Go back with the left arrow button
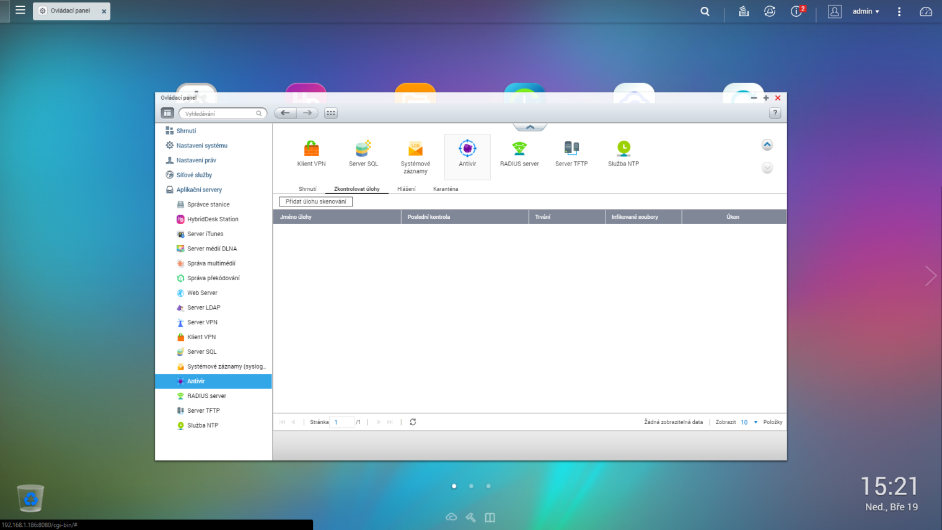This screenshot has width=942, height=530. coord(285,113)
